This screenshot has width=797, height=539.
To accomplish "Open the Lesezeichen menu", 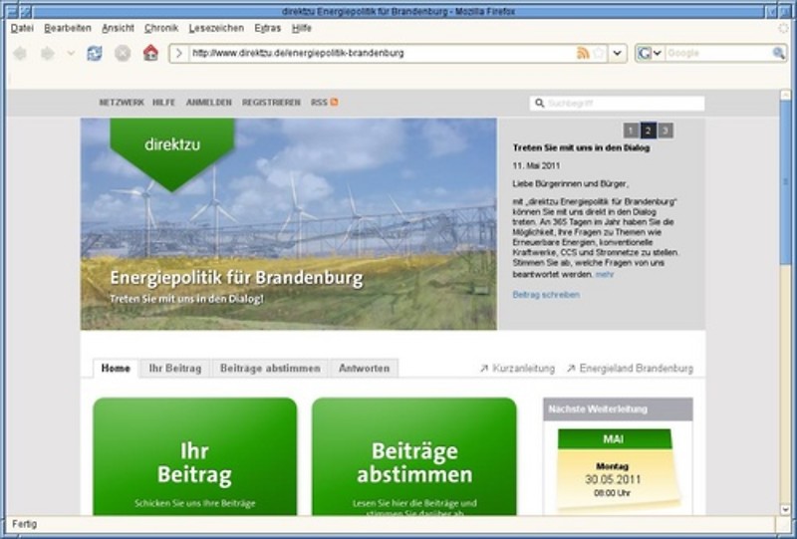I will 216,28.
